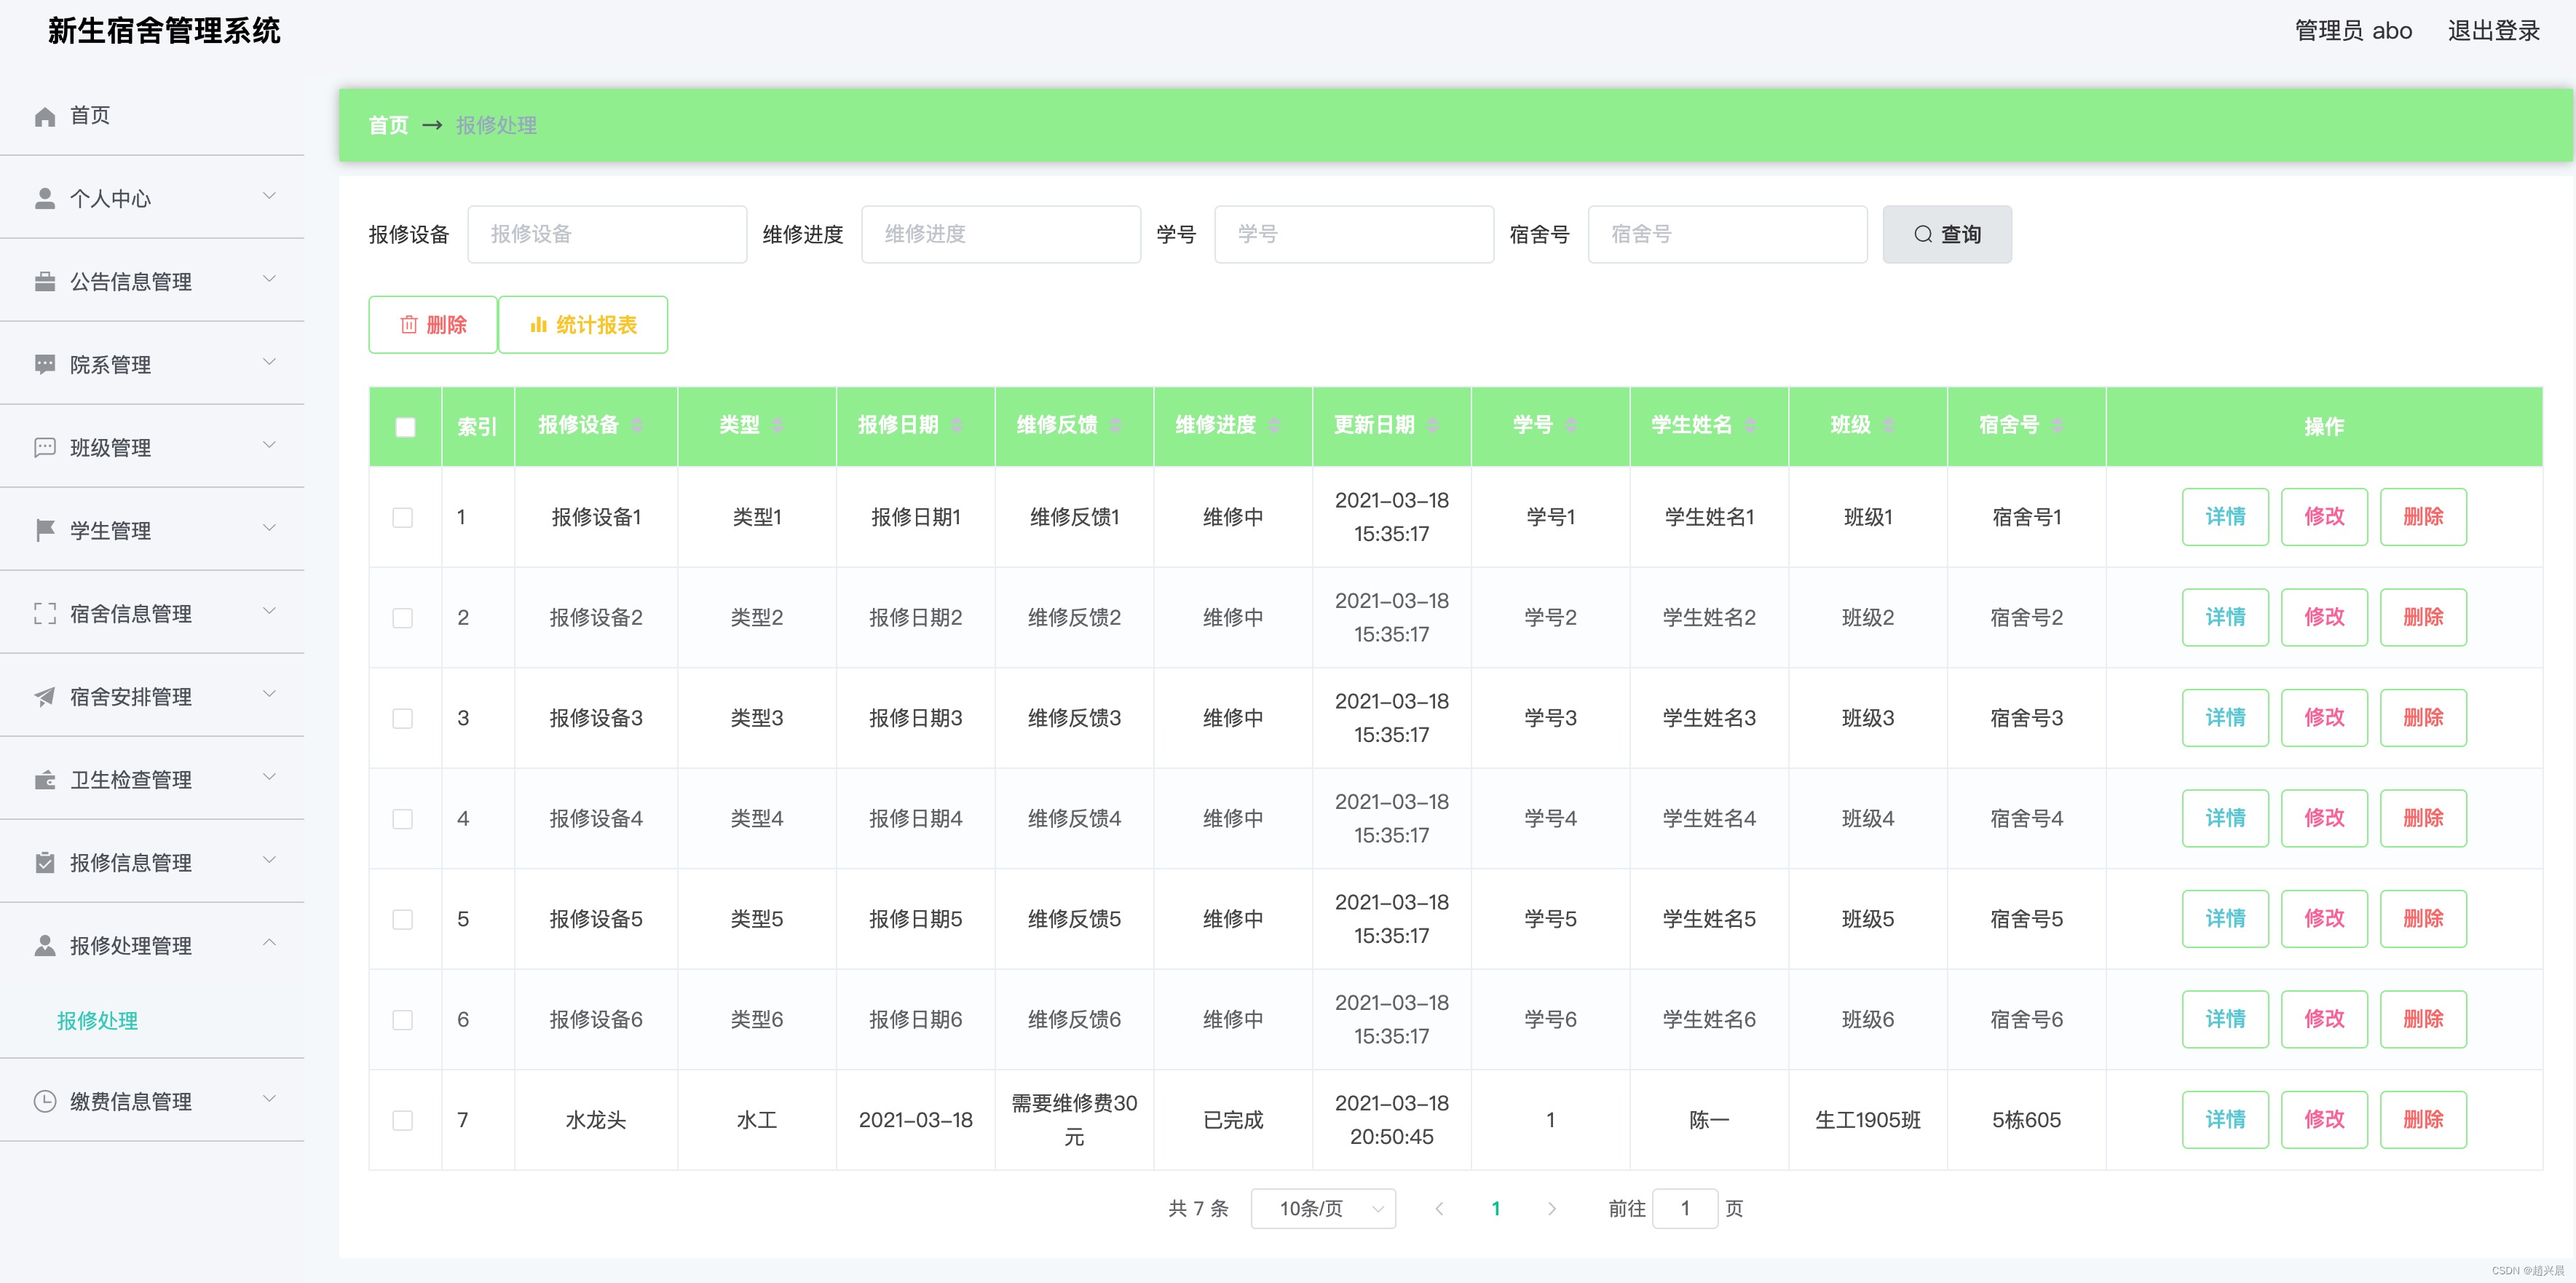Check the row for 水龙头
This screenshot has width=2576, height=1283.
403,1121
